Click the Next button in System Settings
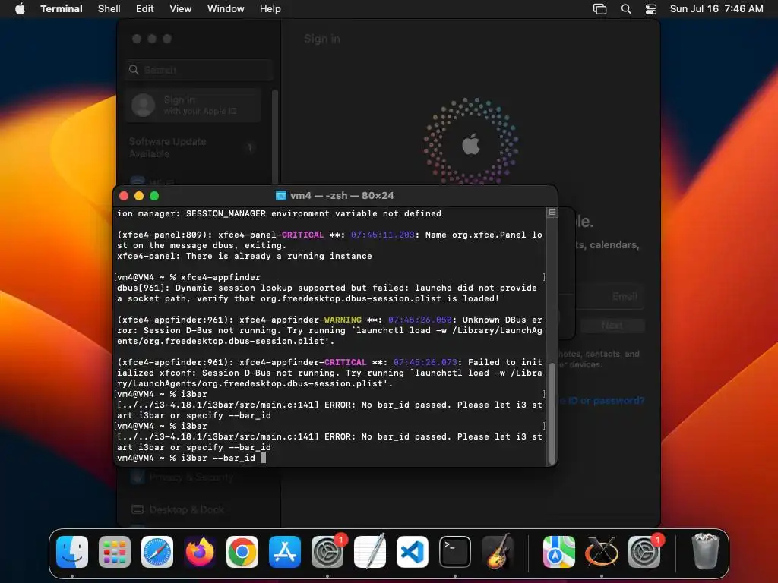This screenshot has height=583, width=778. click(x=612, y=325)
